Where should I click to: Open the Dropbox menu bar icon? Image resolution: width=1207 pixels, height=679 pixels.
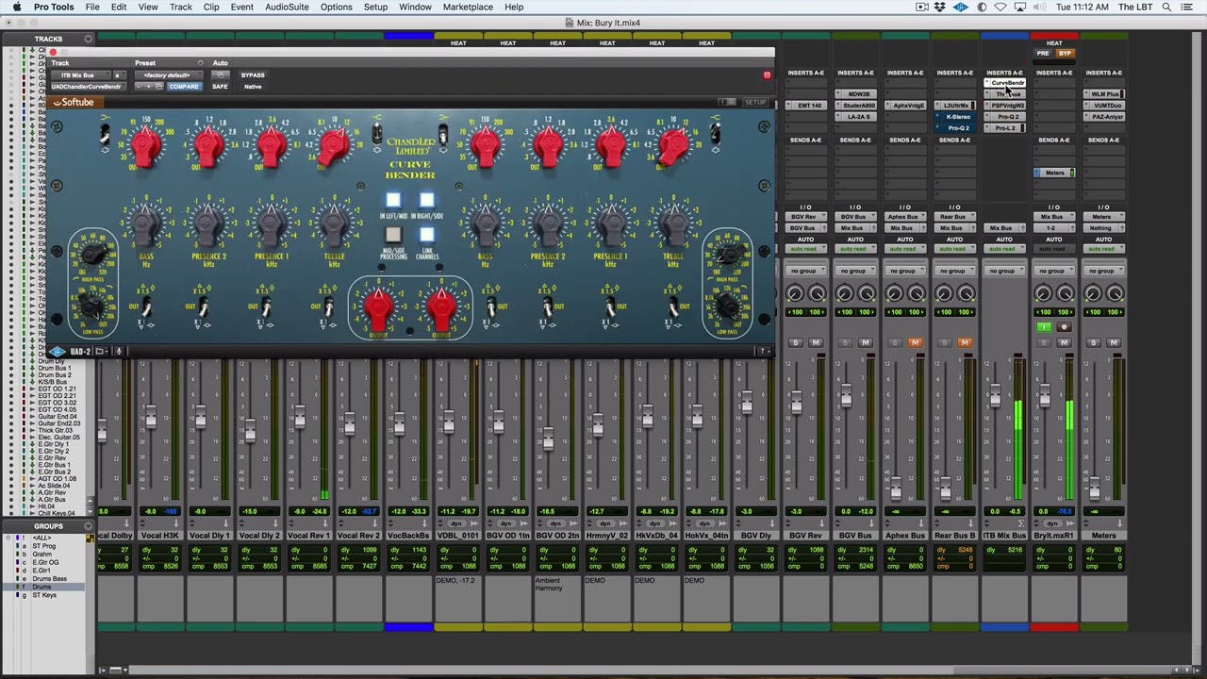click(x=940, y=7)
